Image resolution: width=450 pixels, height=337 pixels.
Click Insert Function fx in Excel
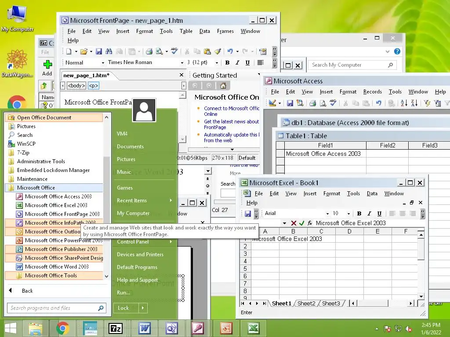coord(310,223)
